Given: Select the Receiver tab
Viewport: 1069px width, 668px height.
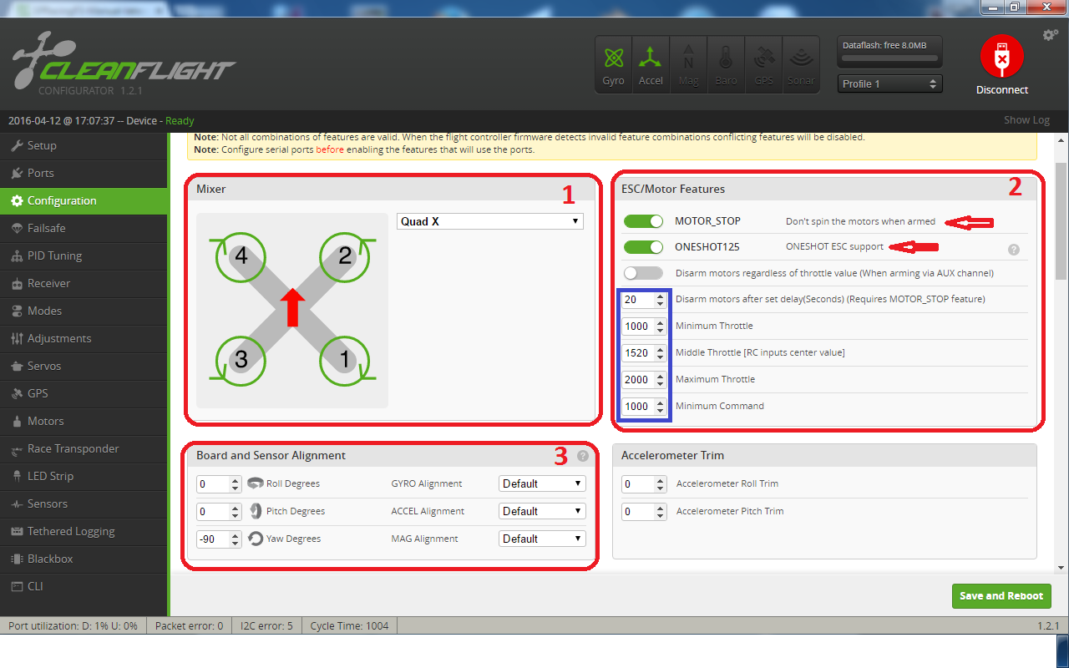Looking at the screenshot, I should point(84,283).
